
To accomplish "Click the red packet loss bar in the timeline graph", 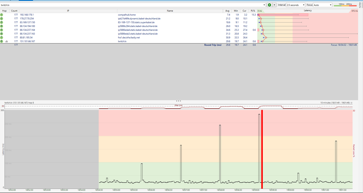I will point(262,149).
